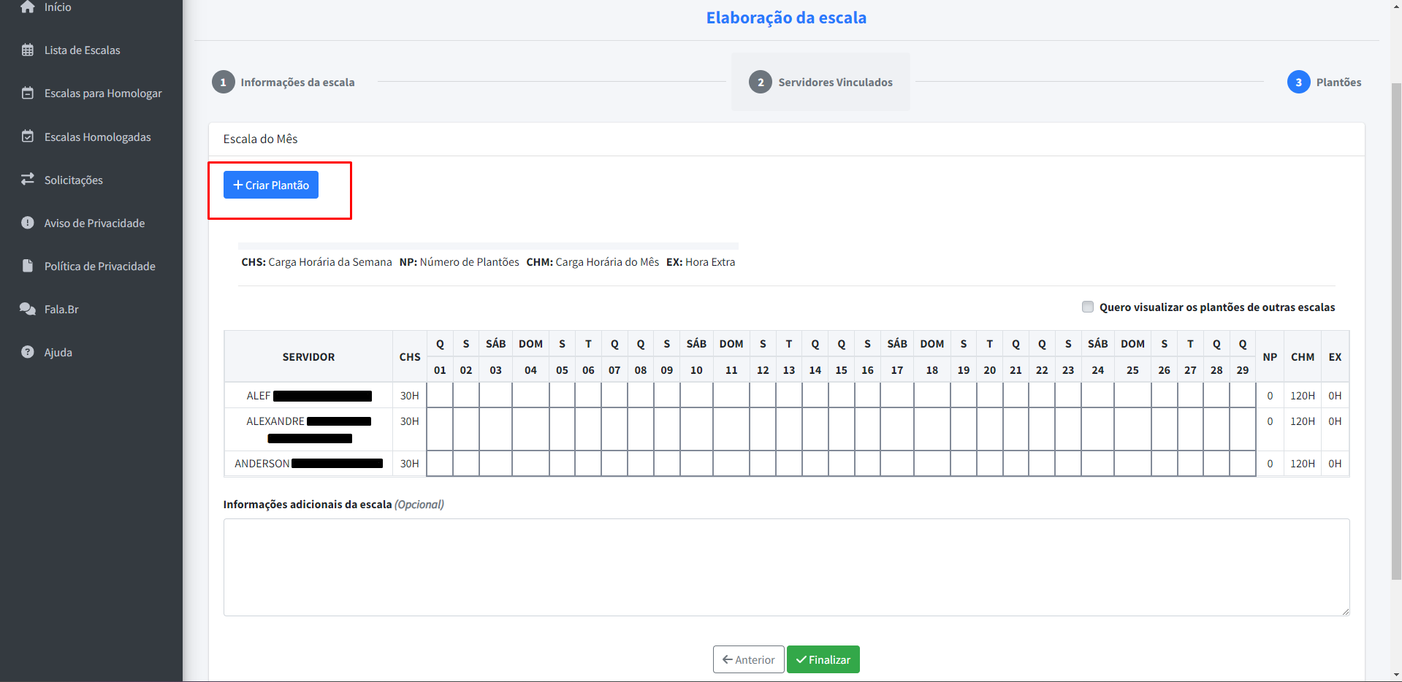Click the Início home icon
The height and width of the screenshot is (682, 1402).
pyautogui.click(x=28, y=7)
